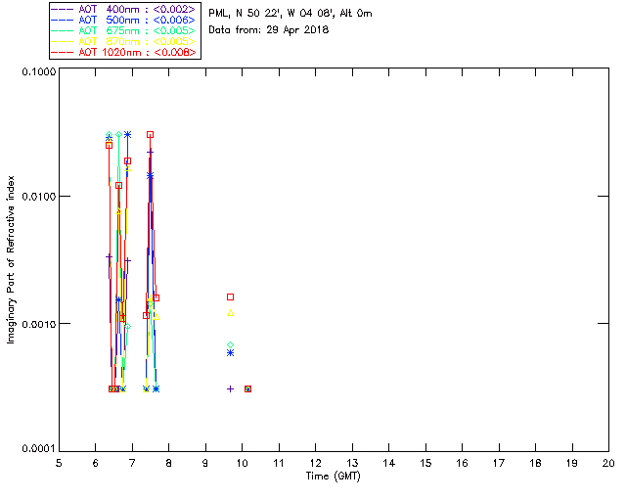The height and width of the screenshot is (501, 626).
Task: Select the isolated red square marker above the yellow triangle
Action: (231, 296)
